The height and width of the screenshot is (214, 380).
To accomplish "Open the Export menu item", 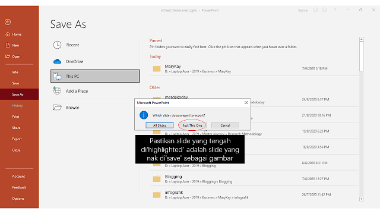I will coord(17,139).
